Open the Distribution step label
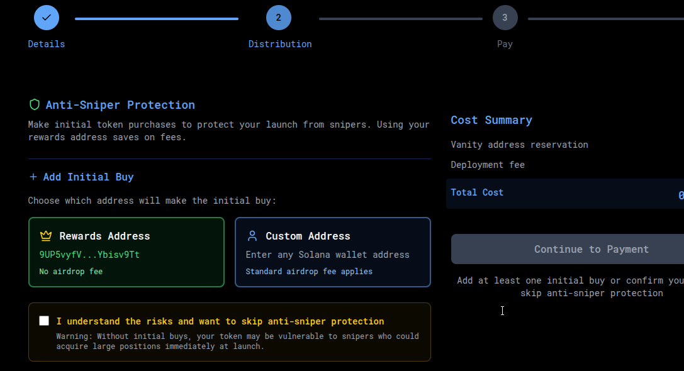 (280, 44)
